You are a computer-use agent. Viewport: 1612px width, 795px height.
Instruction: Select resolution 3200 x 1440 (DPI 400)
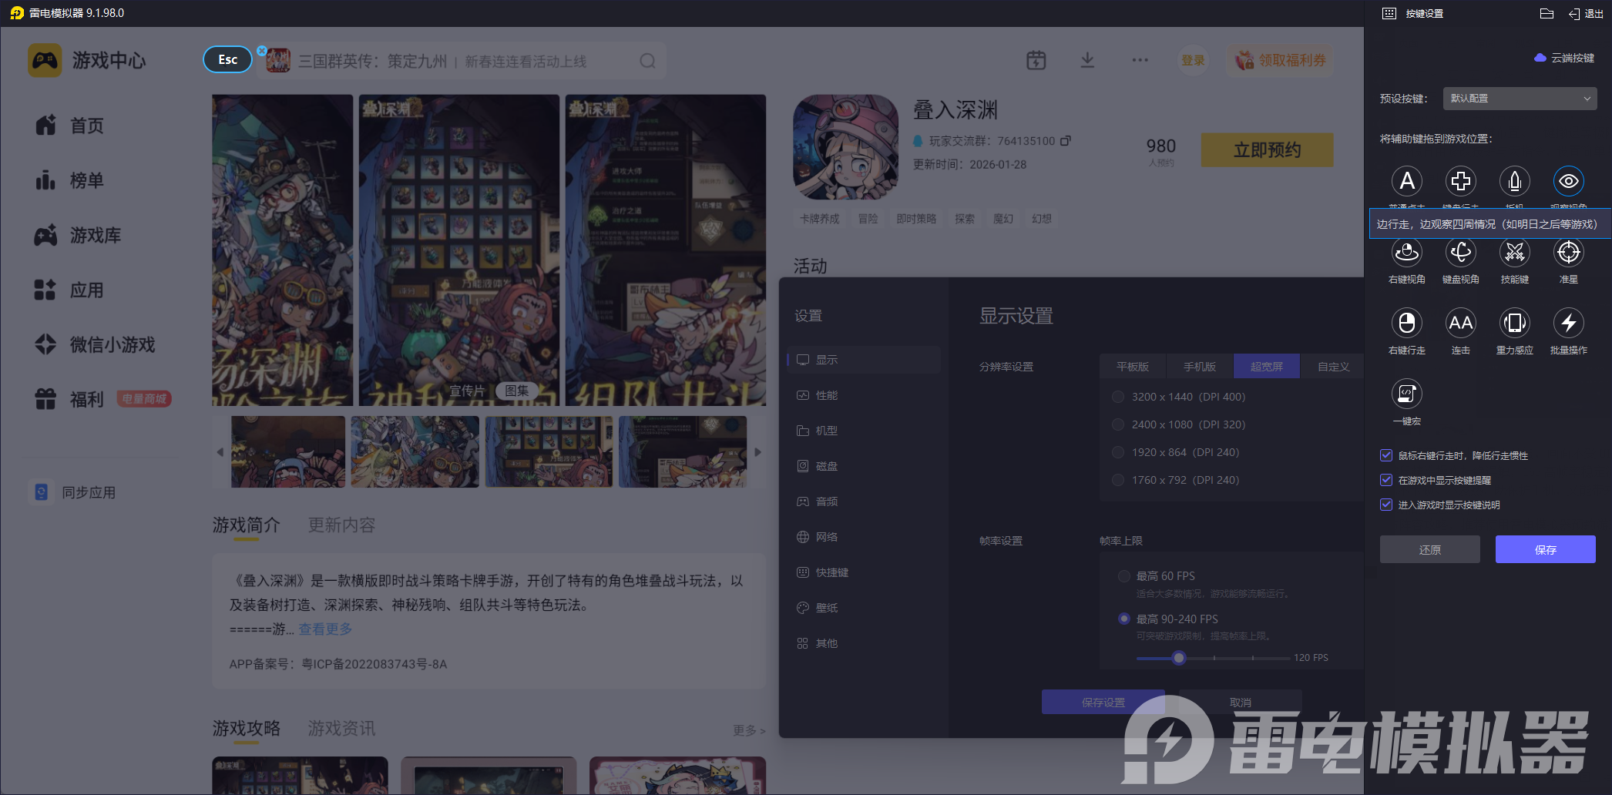pos(1118,397)
